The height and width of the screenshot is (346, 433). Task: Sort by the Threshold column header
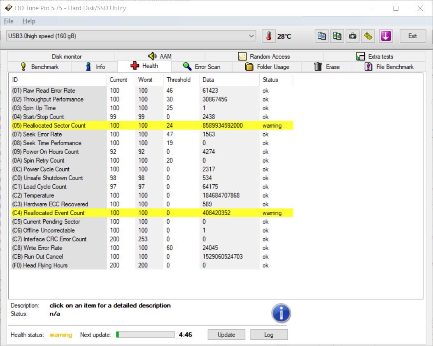click(x=181, y=80)
